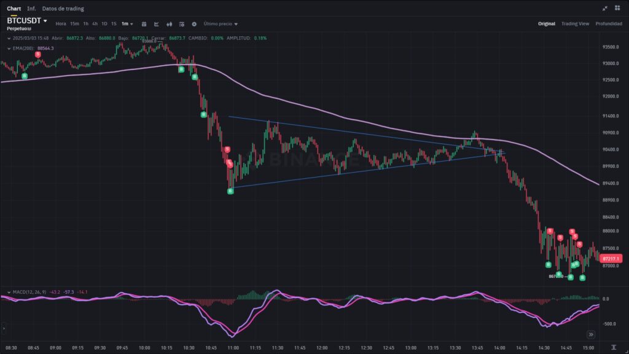Switch to Datos de trading tab
629x354 pixels.
click(x=63, y=9)
